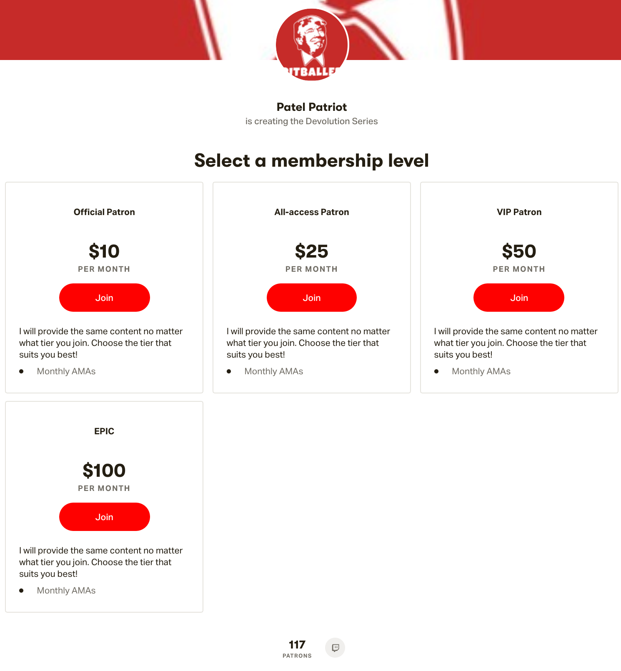
Task: Join the VIP Patron $50 tier
Action: pyautogui.click(x=518, y=297)
